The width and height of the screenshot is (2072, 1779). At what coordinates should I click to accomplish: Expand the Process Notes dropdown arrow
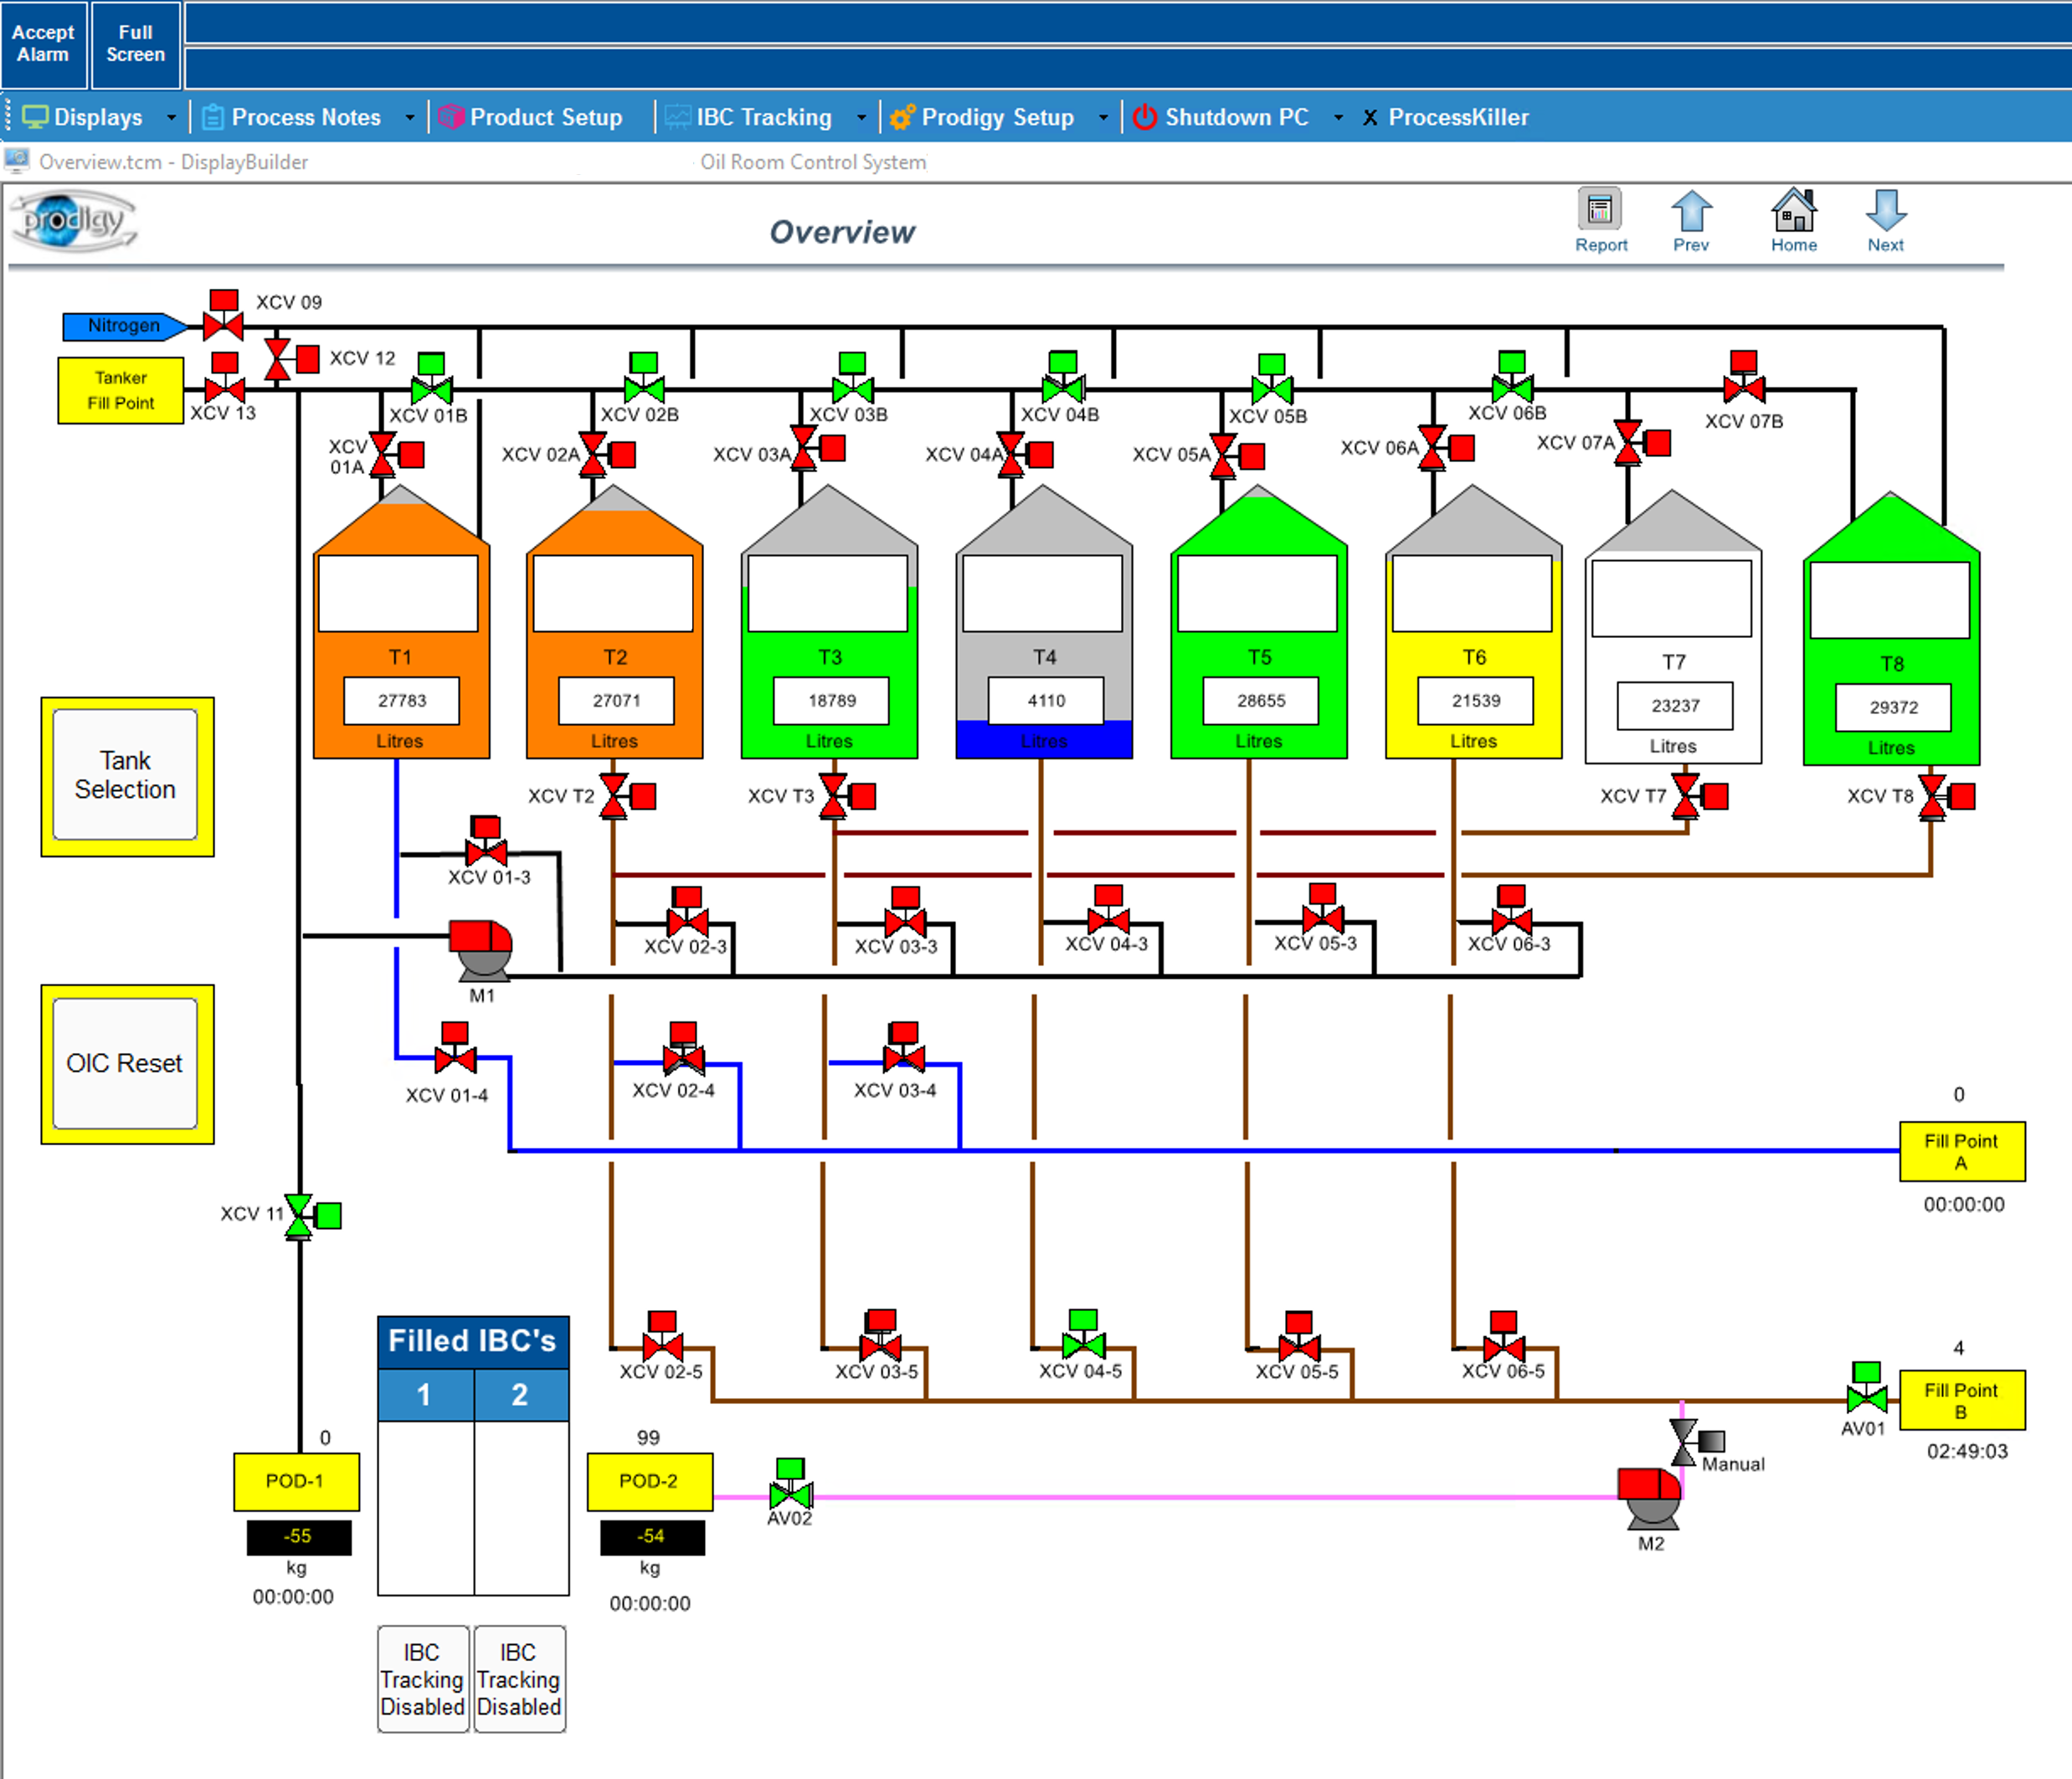coord(409,118)
